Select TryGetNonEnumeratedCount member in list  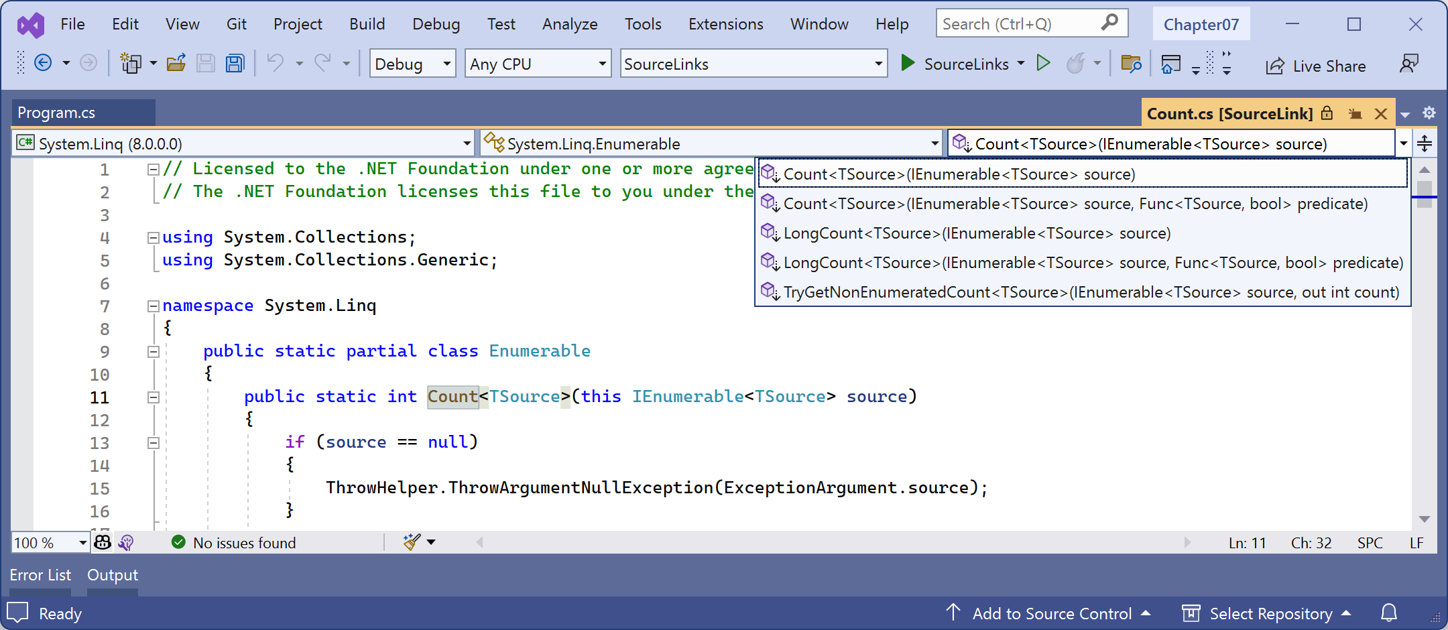pos(1083,292)
